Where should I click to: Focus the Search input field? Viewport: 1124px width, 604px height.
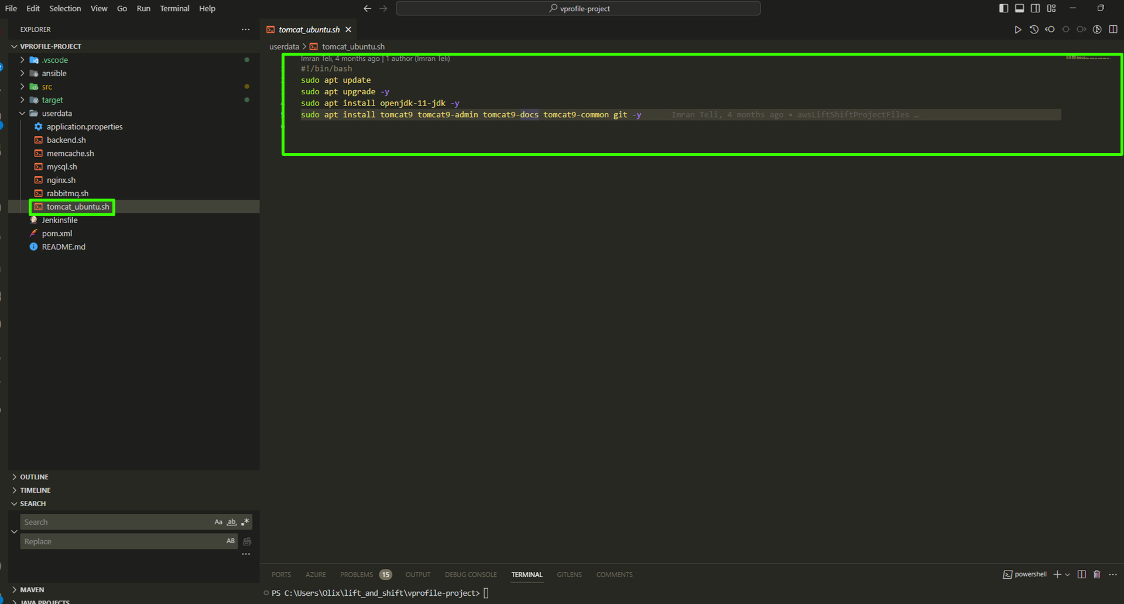116,522
